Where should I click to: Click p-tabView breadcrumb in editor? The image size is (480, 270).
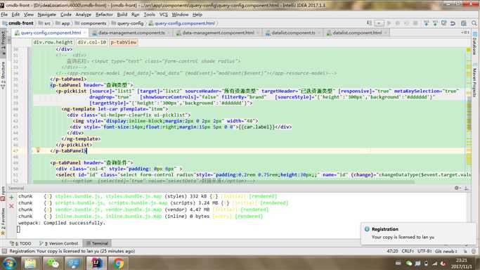click(x=124, y=42)
